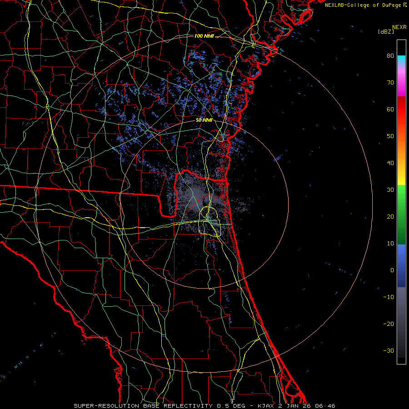Click the 0 dBZ value on the legend
Screen dimensions: 409x409
coord(392,270)
